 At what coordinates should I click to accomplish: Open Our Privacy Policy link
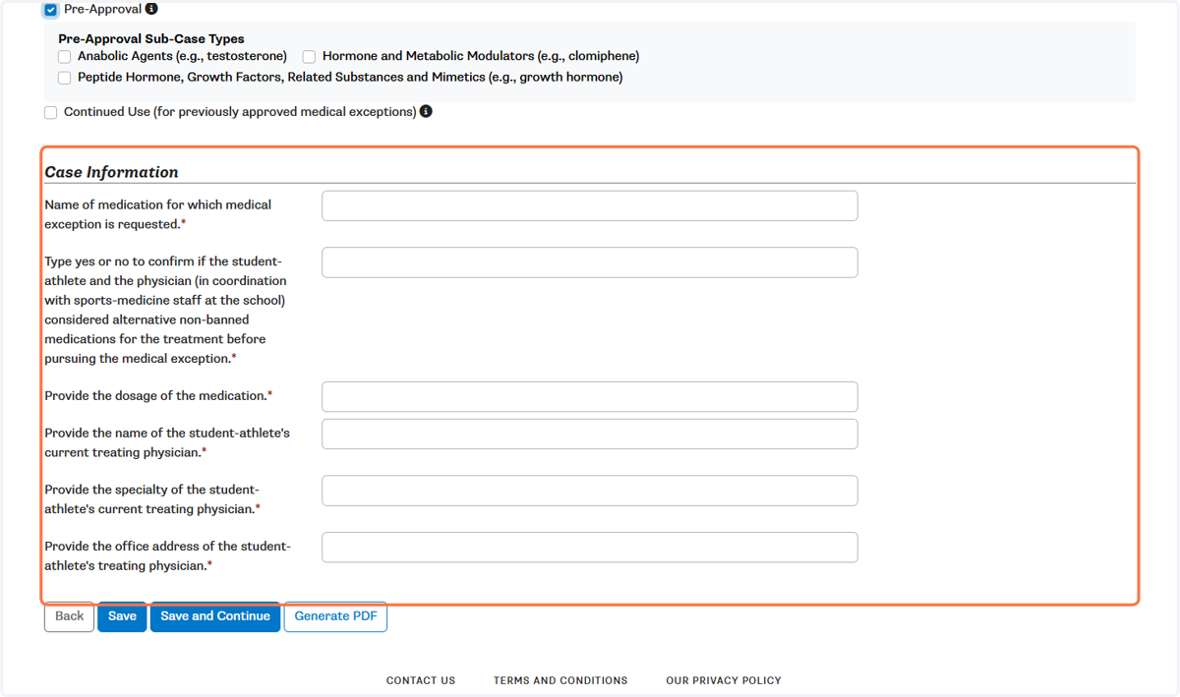[x=724, y=680]
